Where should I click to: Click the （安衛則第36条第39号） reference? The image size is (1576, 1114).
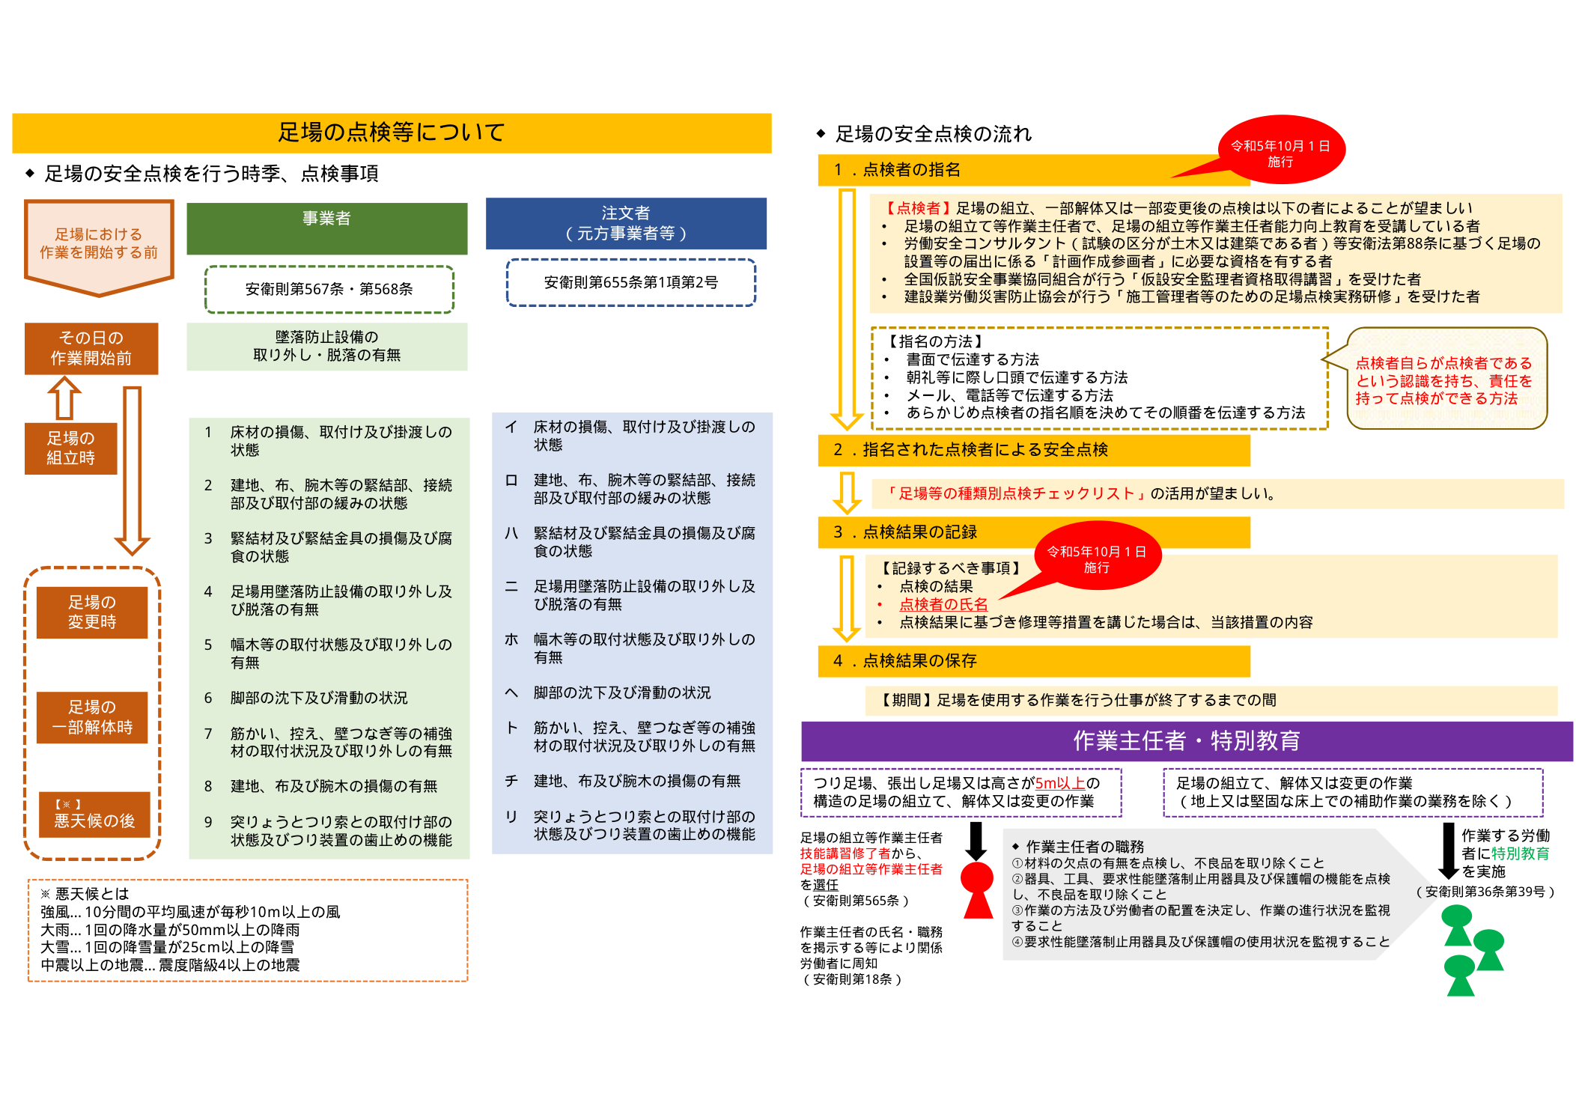click(1485, 892)
